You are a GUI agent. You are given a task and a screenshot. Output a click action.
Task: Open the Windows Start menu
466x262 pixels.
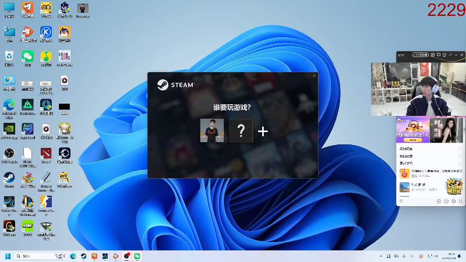pyautogui.click(x=8, y=256)
